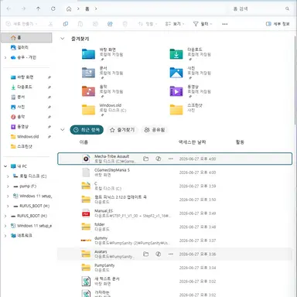Open file location for Mecha-Tribe Assault
This screenshot has width=297, height=297.
coord(146,159)
